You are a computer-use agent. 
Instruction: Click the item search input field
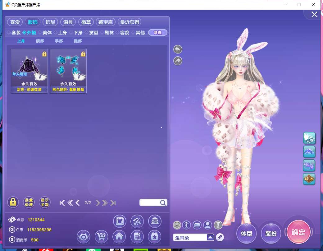click(150, 203)
